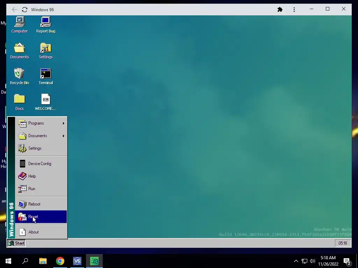Open Programs in the Start menu
Image resolution: width=358 pixels, height=268 pixels.
(41, 123)
